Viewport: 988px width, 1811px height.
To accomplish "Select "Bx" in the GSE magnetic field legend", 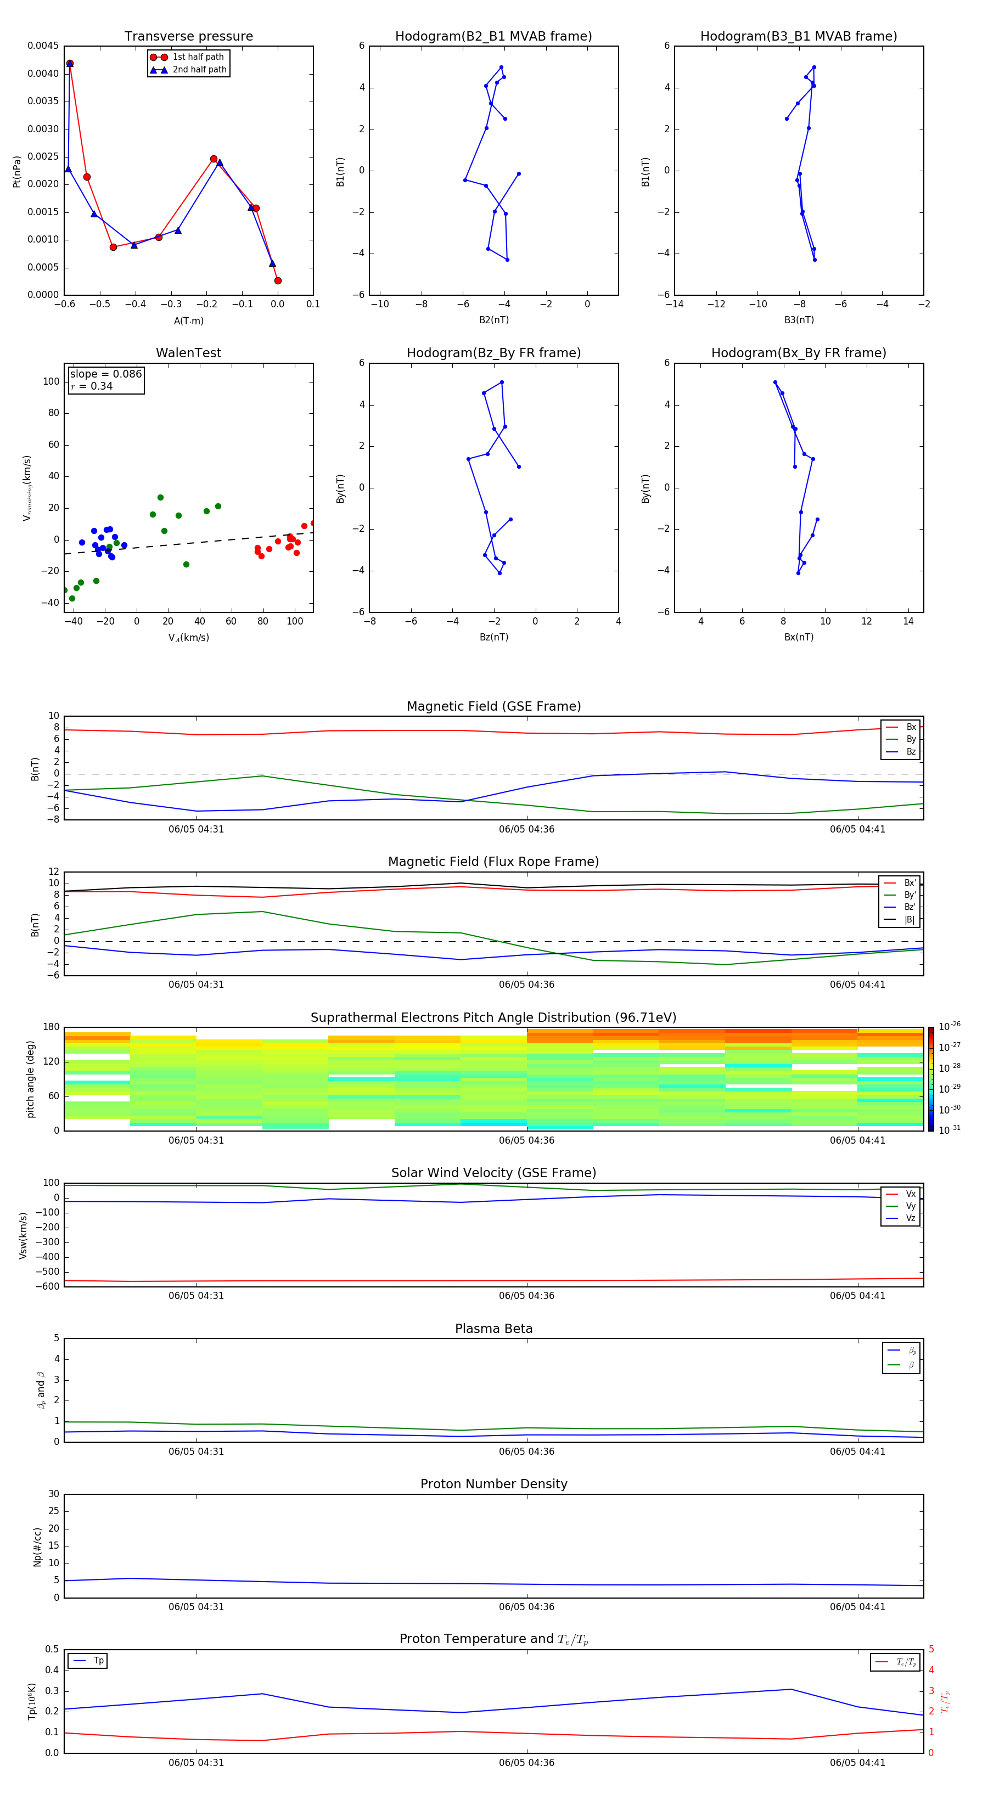I will [x=901, y=728].
